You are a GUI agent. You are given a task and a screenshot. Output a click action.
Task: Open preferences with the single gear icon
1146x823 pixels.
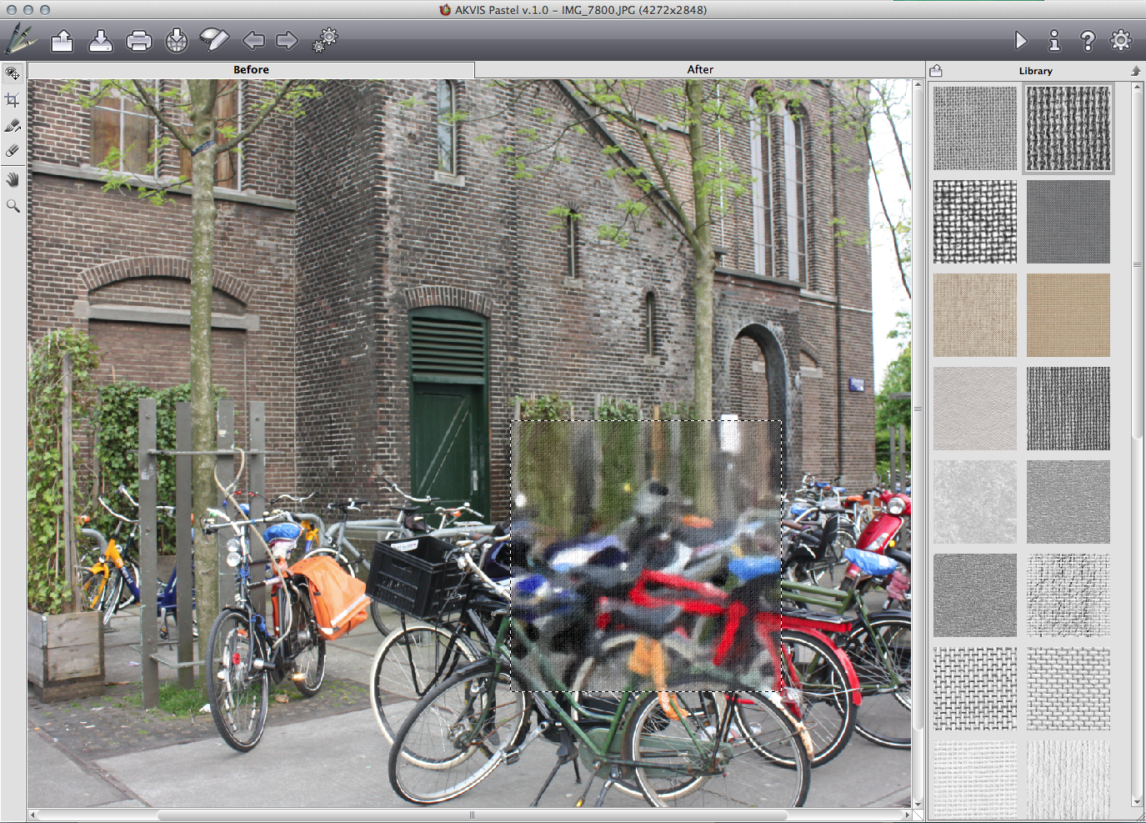[x=1121, y=40]
